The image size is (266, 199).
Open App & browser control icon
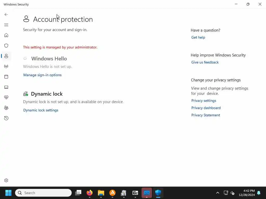click(6, 77)
